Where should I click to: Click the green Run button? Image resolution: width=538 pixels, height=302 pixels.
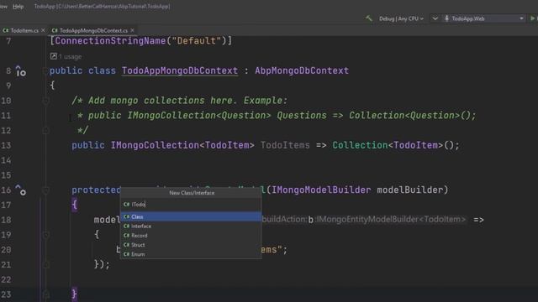coord(532,18)
